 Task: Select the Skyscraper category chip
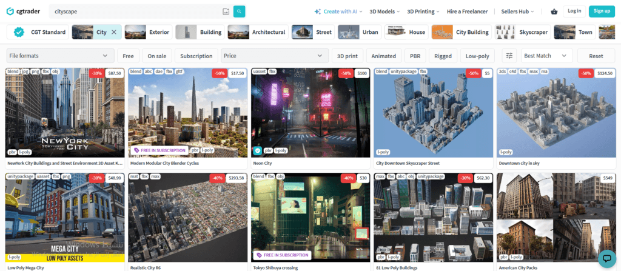pyautogui.click(x=523, y=32)
